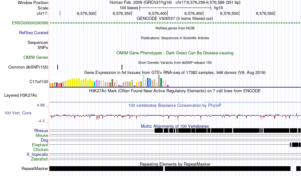Image resolution: width=301 pixels, height=176 pixels.
Task: Click the first dbSNP variant tick mark
Action: coord(58,67)
